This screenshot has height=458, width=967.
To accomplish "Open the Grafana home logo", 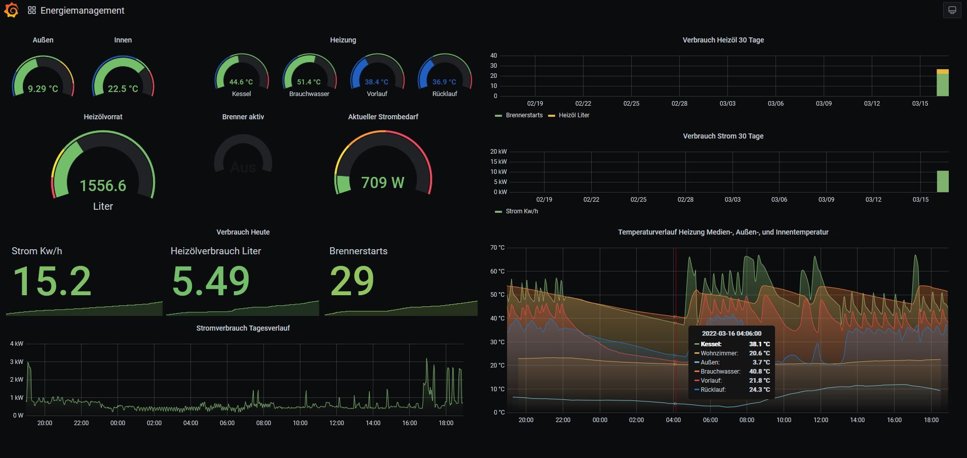I will tap(11, 10).
